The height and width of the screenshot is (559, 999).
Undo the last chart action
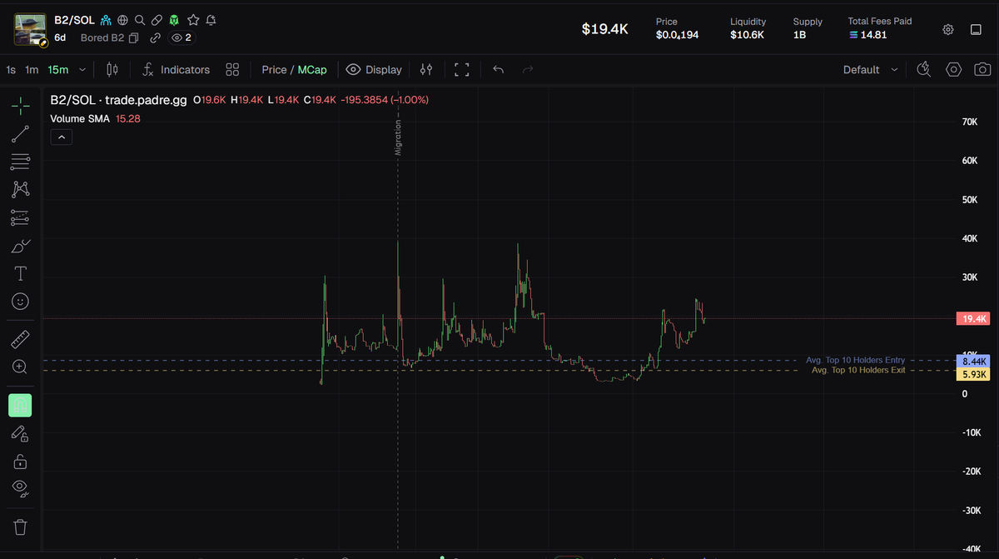point(498,70)
